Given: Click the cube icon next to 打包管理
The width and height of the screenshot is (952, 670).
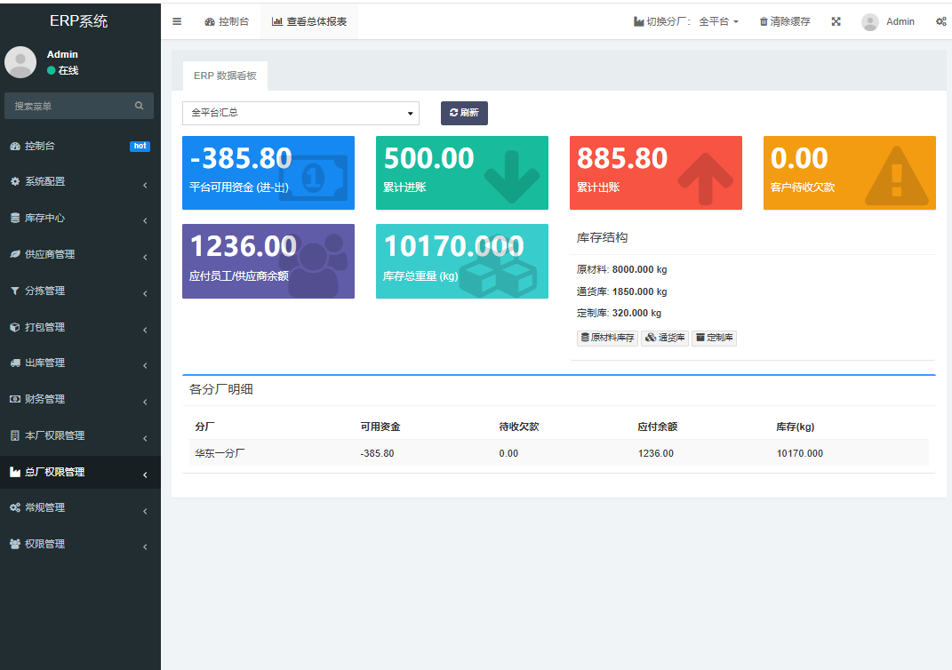Looking at the screenshot, I should point(15,327).
